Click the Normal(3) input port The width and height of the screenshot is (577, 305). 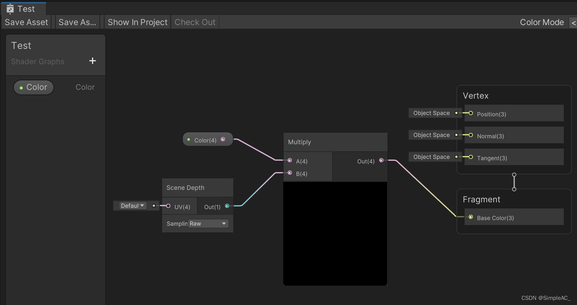[x=470, y=135]
